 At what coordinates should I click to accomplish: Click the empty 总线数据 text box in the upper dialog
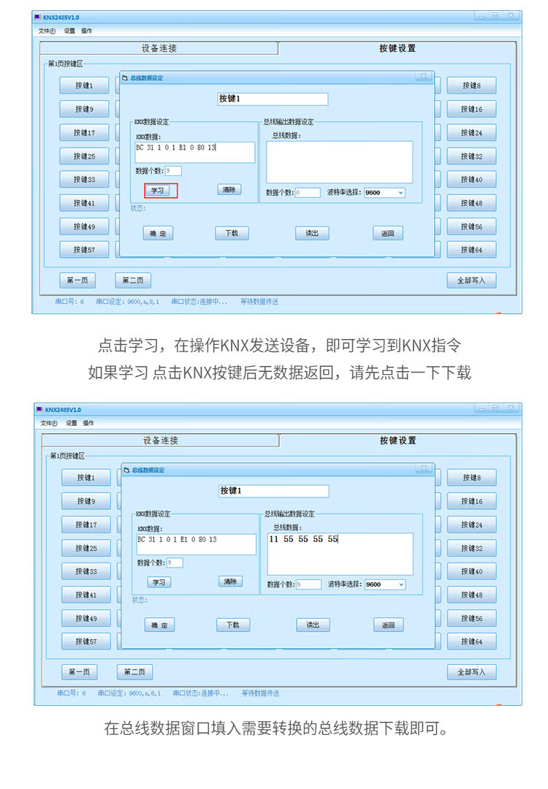tap(339, 161)
